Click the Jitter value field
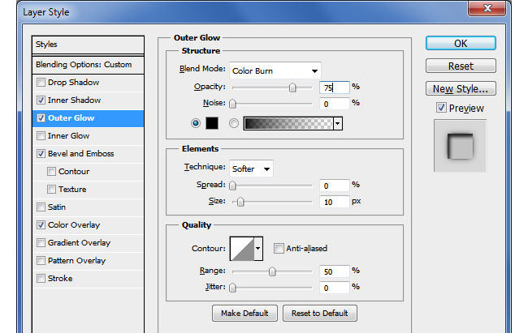The width and height of the screenshot is (528, 333). 335,288
